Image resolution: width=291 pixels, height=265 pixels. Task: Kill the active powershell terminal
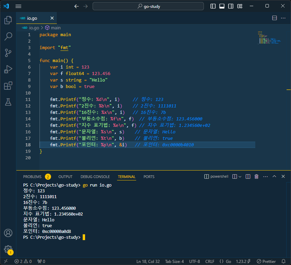[x=256, y=176]
